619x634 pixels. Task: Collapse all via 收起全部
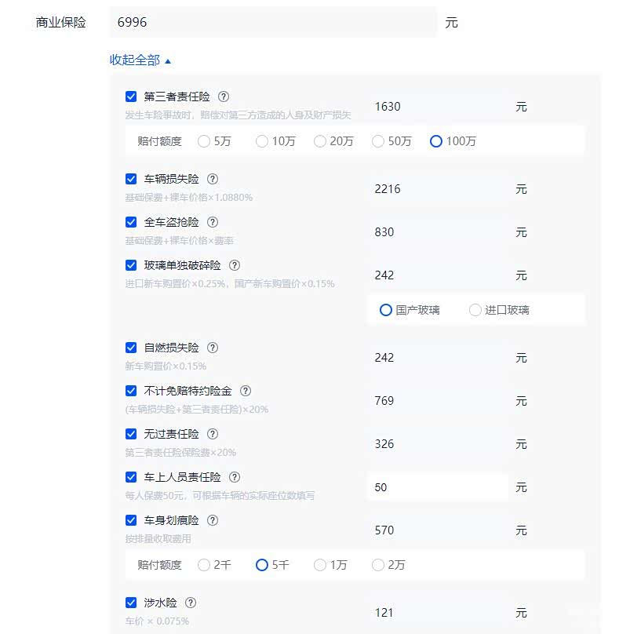(x=140, y=60)
